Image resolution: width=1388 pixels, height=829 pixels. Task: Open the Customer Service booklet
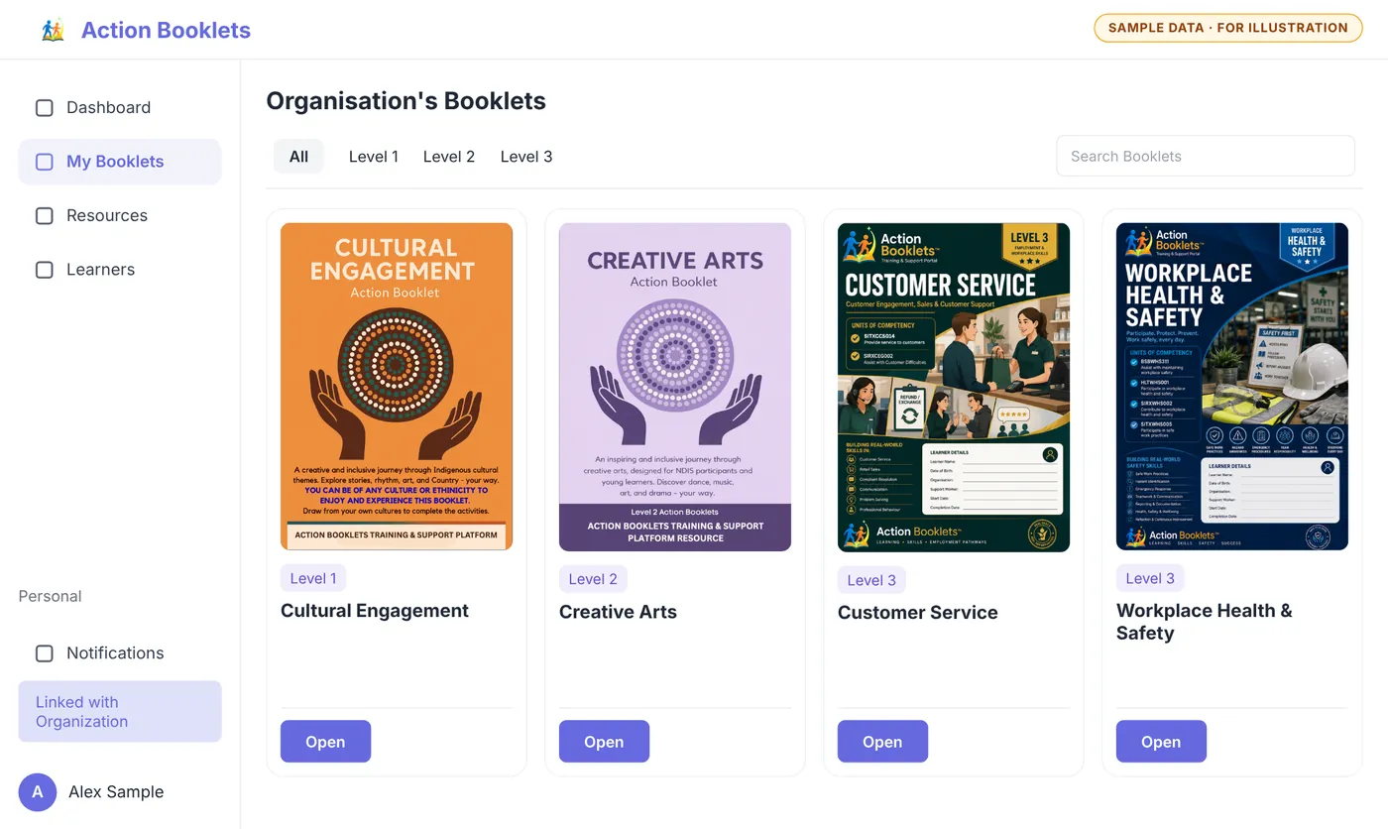pos(882,742)
